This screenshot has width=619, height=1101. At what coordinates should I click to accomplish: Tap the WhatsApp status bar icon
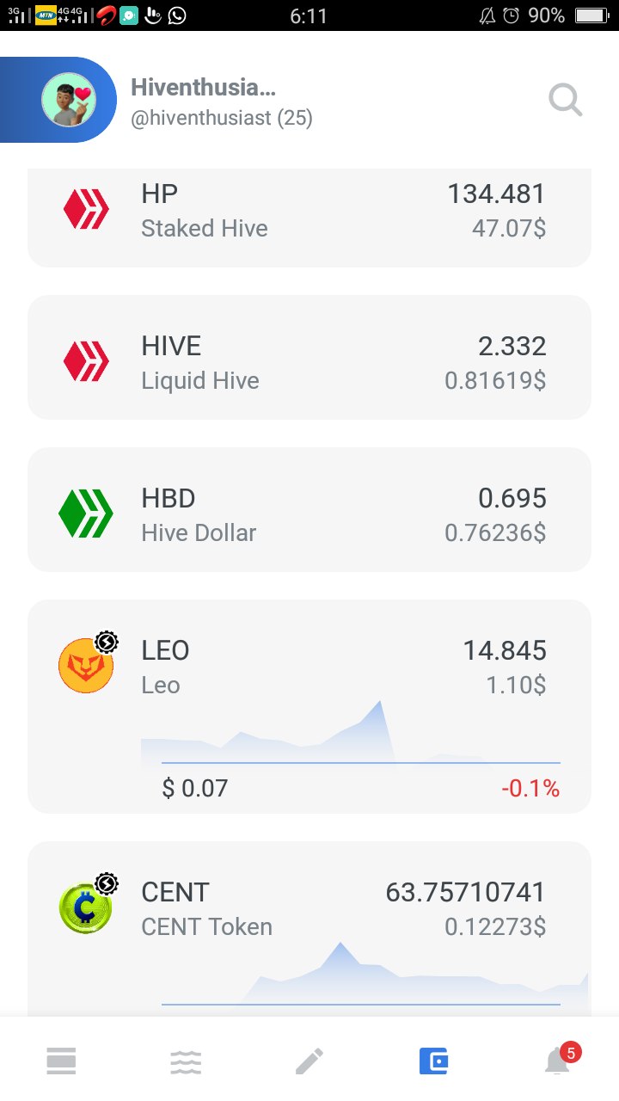click(177, 15)
